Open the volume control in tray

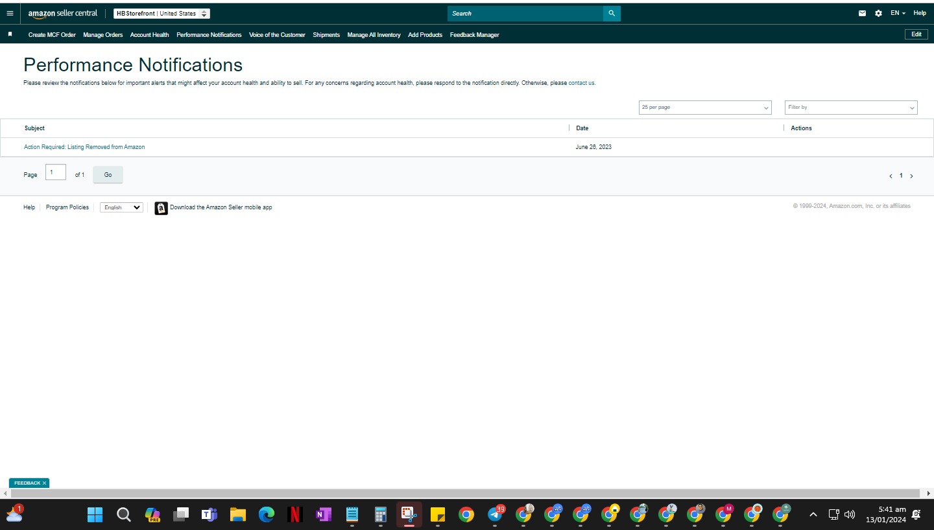click(850, 514)
